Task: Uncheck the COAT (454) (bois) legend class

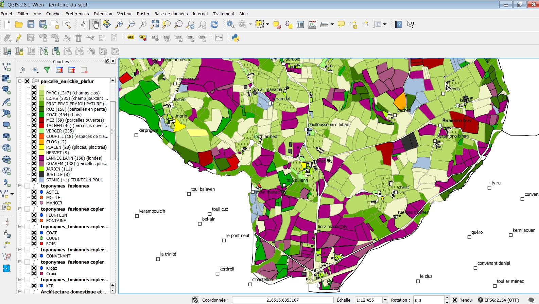Action: [34, 115]
